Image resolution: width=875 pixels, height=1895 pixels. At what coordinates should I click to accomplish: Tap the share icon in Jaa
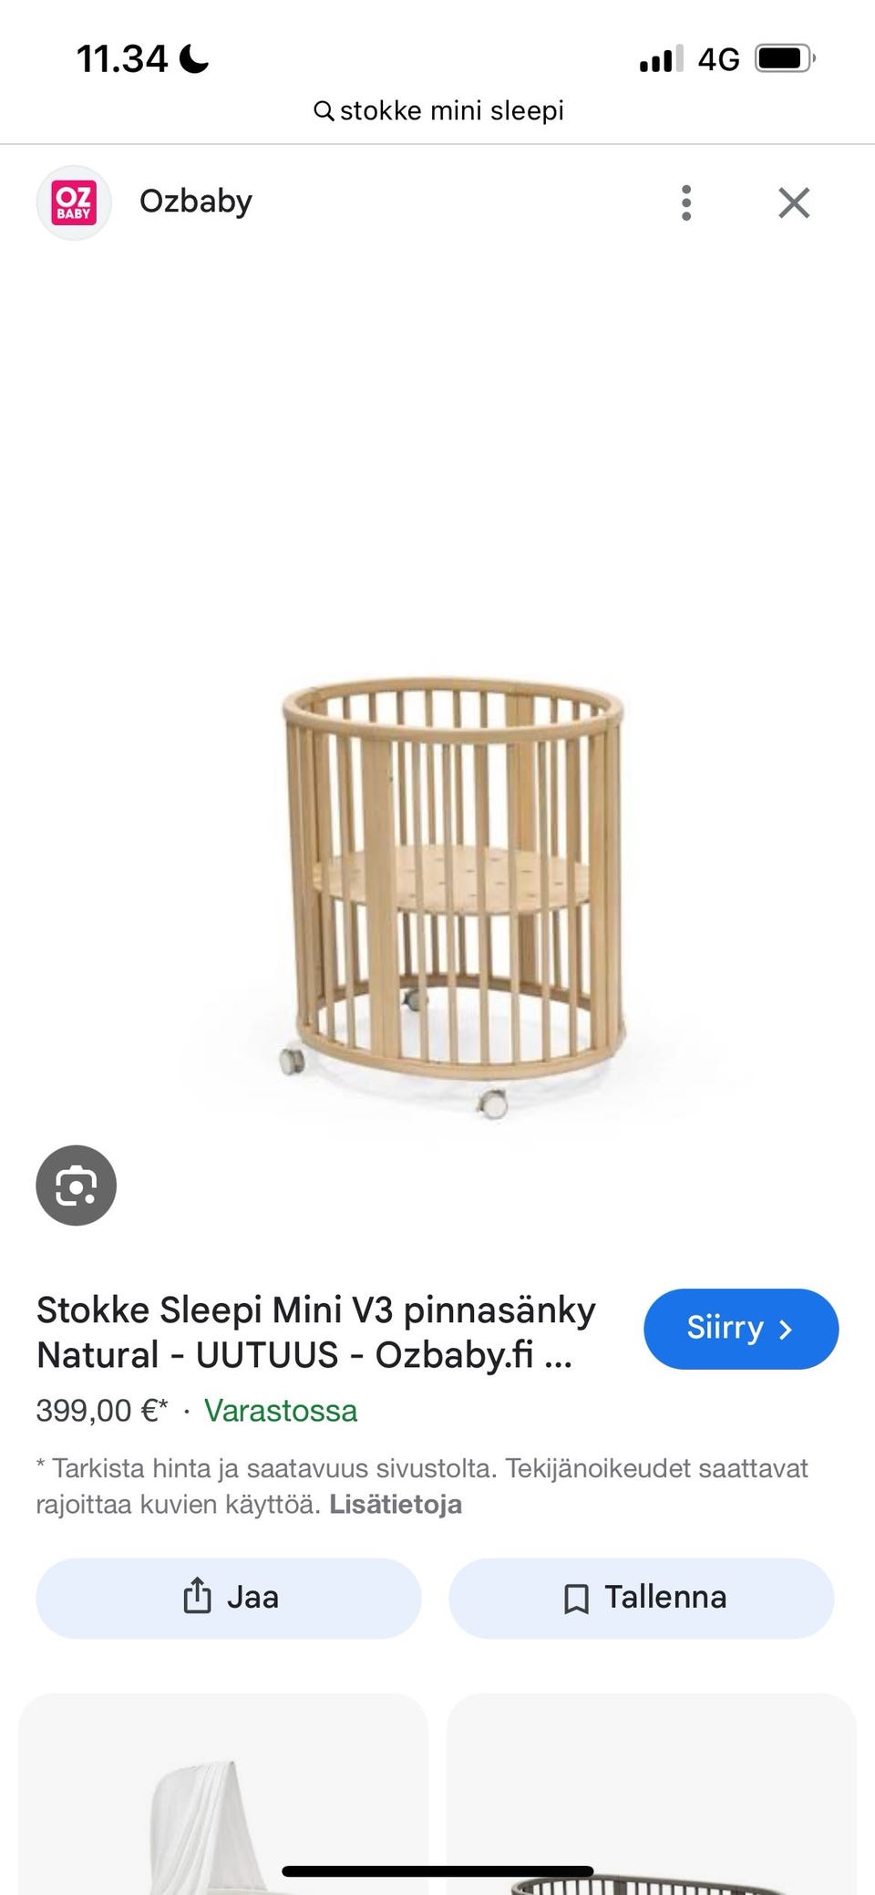[x=197, y=1597]
